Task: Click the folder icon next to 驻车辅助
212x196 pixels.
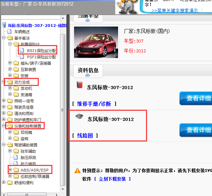Action: pyautogui.click(x=16, y=151)
